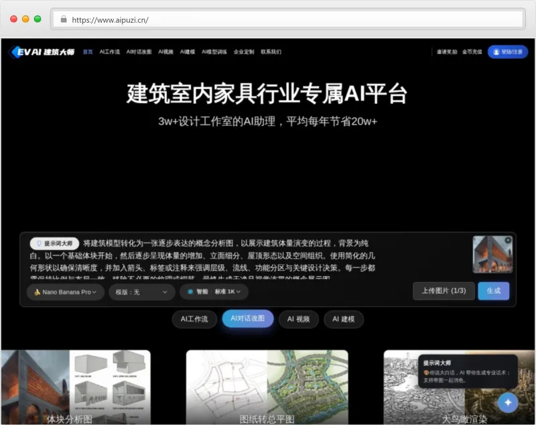This screenshot has height=425, width=536.
Task: Click the coin icon next to 金币充值
Action: (462, 52)
